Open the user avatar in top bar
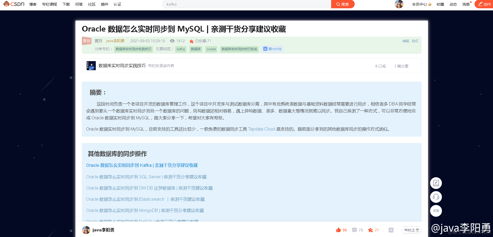Image resolution: width=493 pixels, height=237 pixels. click(399, 4)
